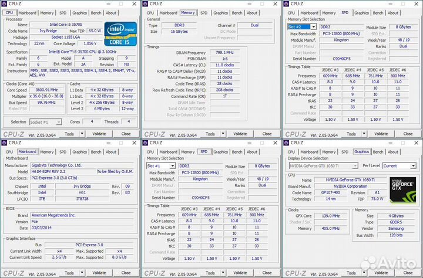
Task: Click the Samsung memory vendor value
Action: 396,228
